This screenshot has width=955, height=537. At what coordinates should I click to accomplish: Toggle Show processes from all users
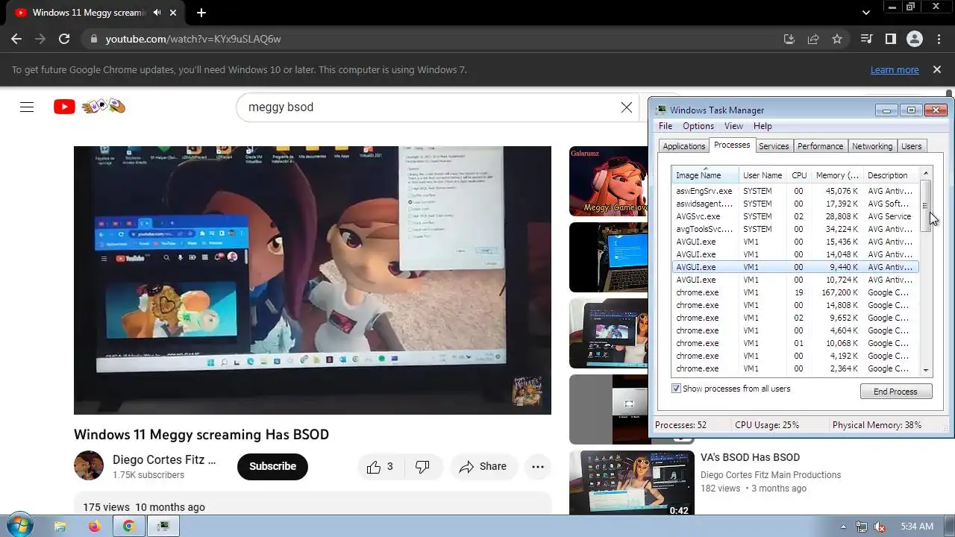[676, 389]
